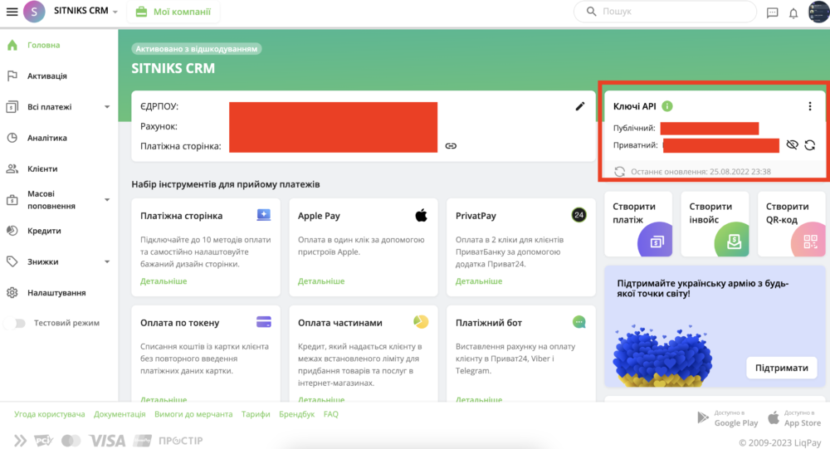Click the Платіжний бот chat icon

[579, 322]
